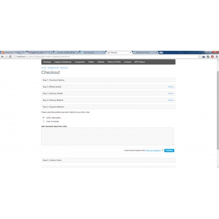Expand Step 4 Delivery Method via Modify
Image resolution: width=219 pixels, height=219 pixels.
pos(171,100)
